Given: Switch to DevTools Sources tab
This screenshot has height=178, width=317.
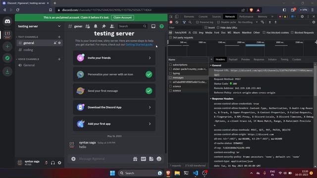Looking at the screenshot, I should coord(216,16).
